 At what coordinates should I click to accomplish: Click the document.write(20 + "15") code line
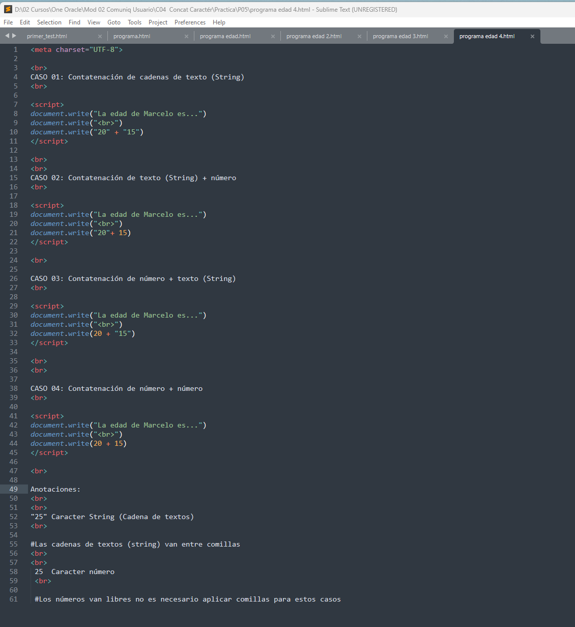(83, 334)
